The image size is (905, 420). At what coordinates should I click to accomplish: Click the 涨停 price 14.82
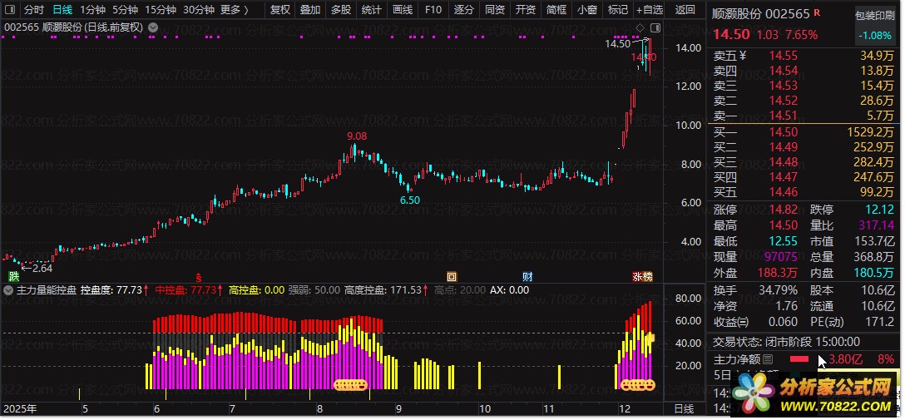(x=784, y=210)
